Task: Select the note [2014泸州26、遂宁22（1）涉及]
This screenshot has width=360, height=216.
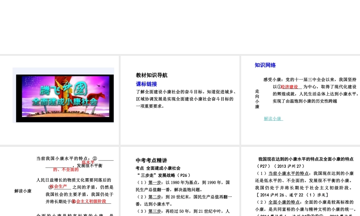Action: [292, 195]
